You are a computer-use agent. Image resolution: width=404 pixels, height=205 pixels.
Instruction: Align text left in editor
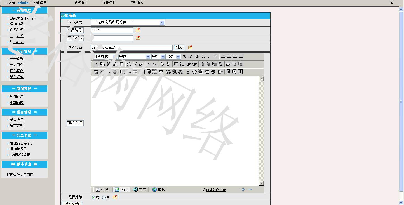point(223,57)
